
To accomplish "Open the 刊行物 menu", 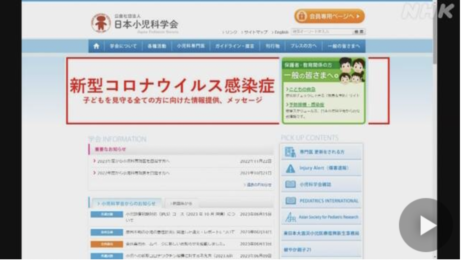I will [x=272, y=46].
